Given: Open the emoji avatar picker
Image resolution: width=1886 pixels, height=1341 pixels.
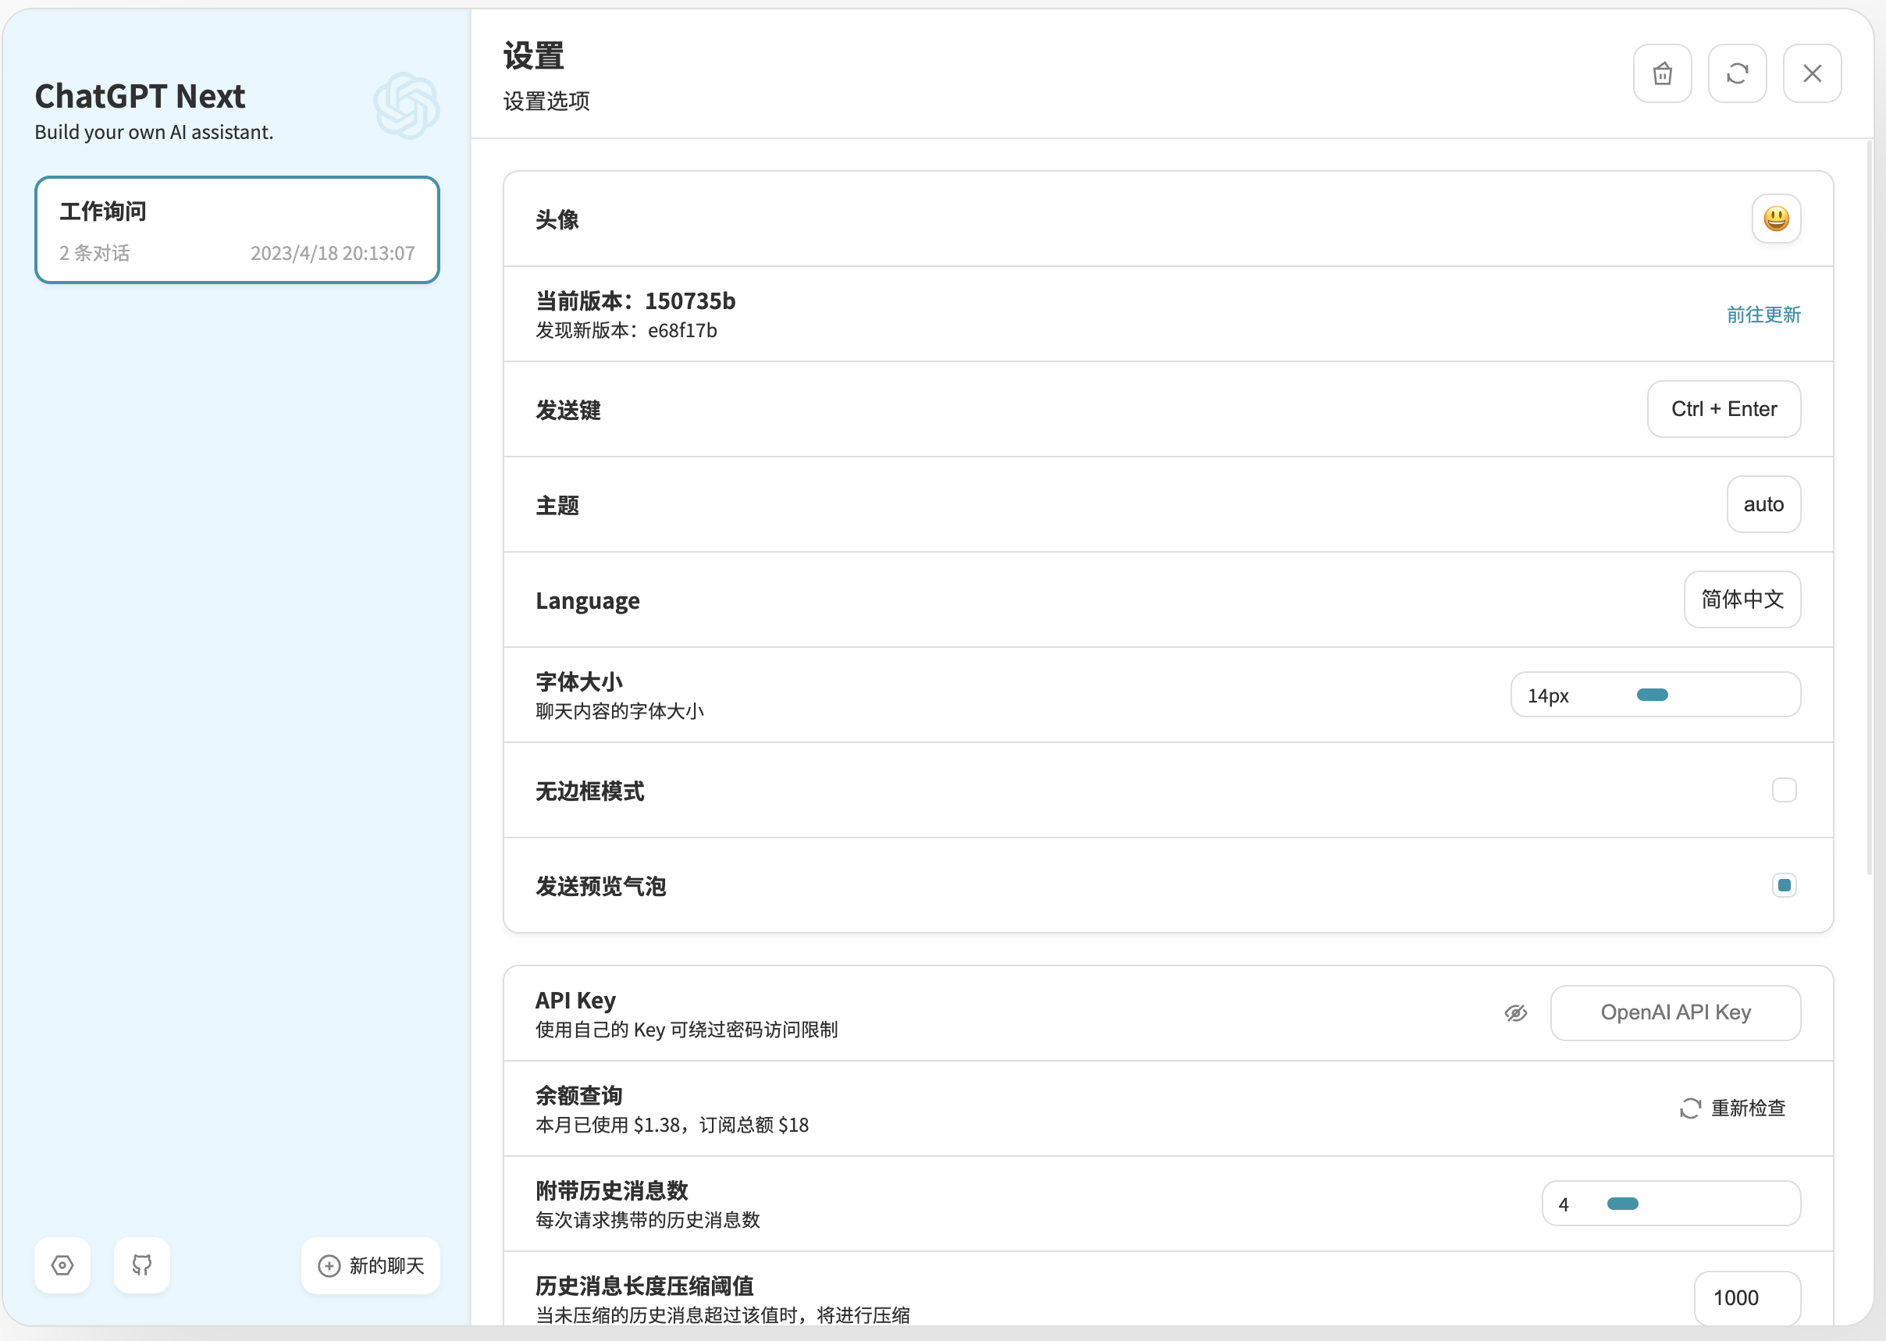Looking at the screenshot, I should coord(1776,219).
